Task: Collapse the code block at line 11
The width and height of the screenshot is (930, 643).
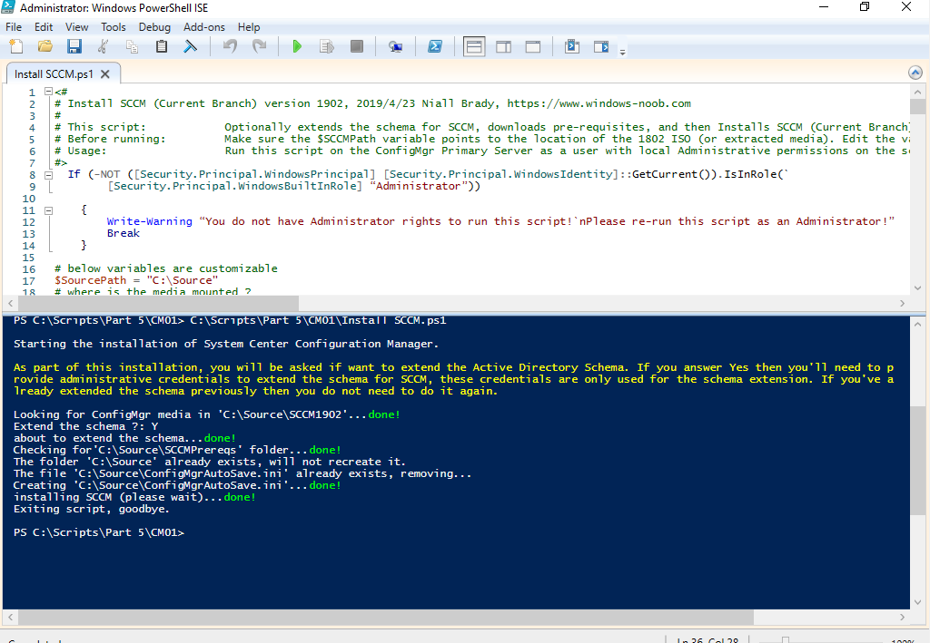Action: coord(47,209)
